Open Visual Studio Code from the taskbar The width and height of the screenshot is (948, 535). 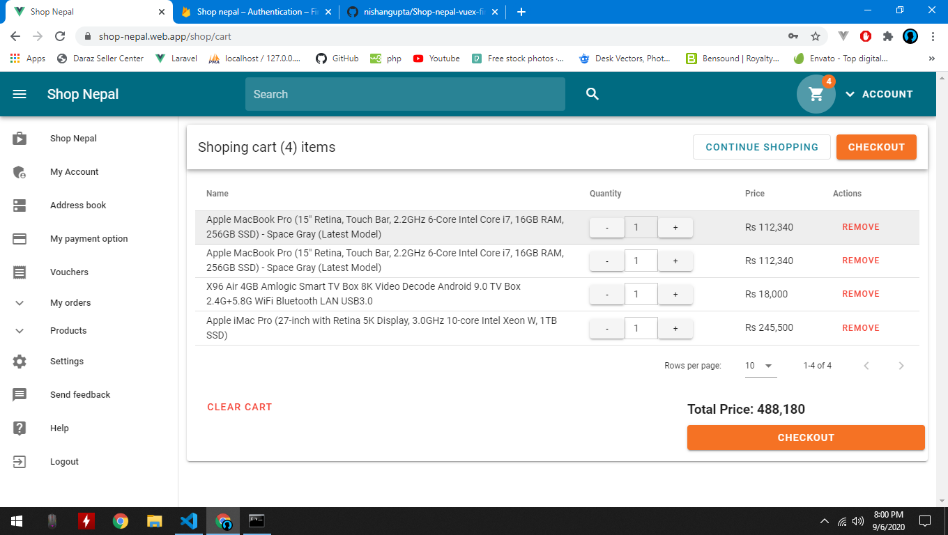188,521
